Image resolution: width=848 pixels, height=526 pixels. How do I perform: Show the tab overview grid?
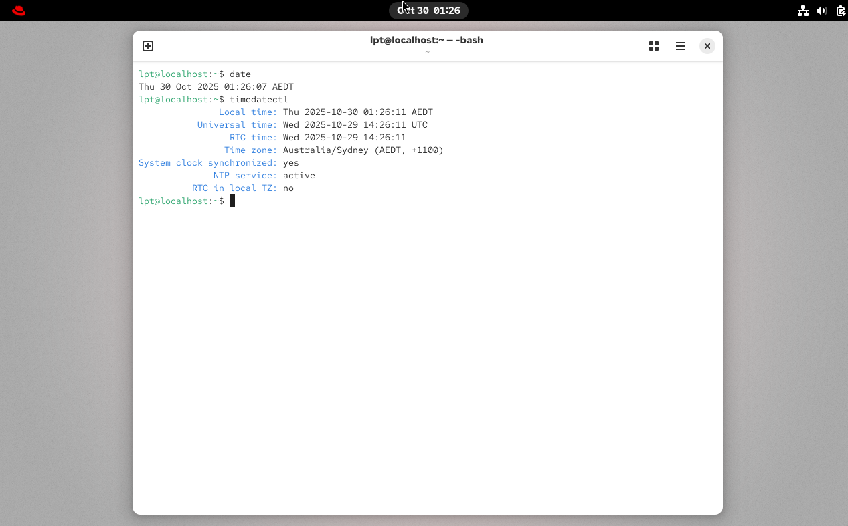(x=654, y=46)
